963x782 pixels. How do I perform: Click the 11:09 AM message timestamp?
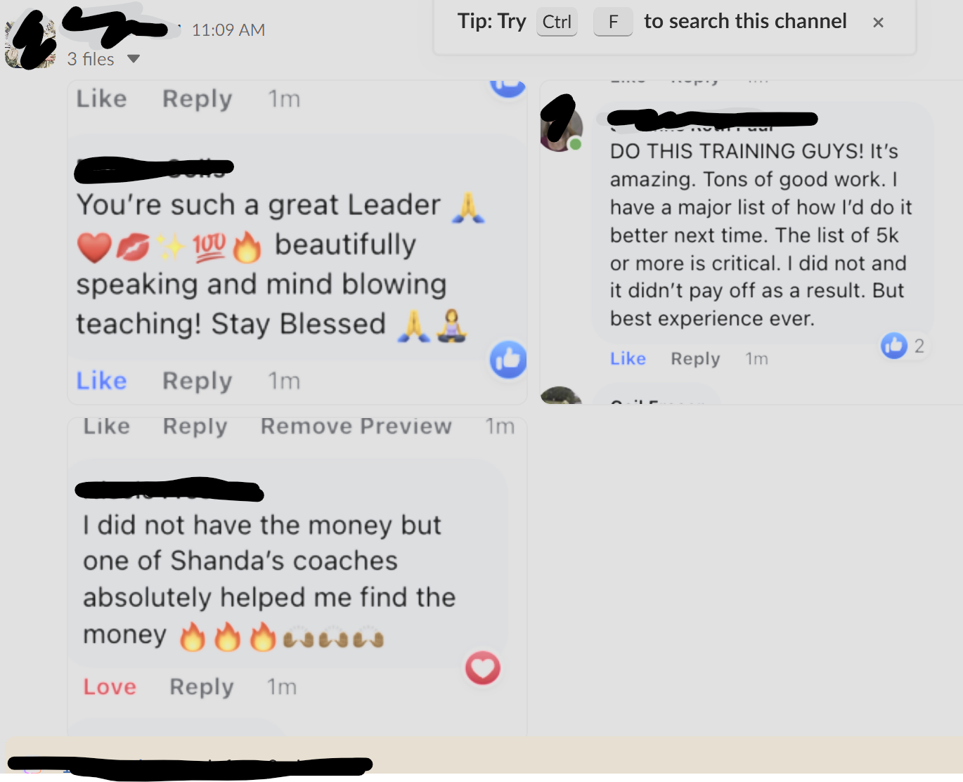(228, 30)
